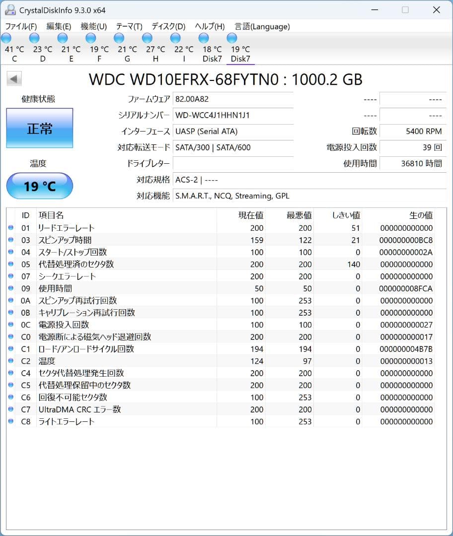Click the blue status dot beside 温度

(x=11, y=361)
